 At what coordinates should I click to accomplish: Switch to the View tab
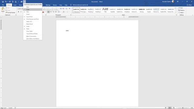tap(61, 5)
